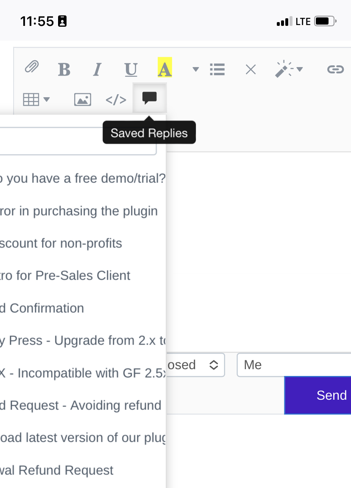The width and height of the screenshot is (351, 488).
Task: Tap the cellular signal bars indicator
Action: tap(284, 21)
